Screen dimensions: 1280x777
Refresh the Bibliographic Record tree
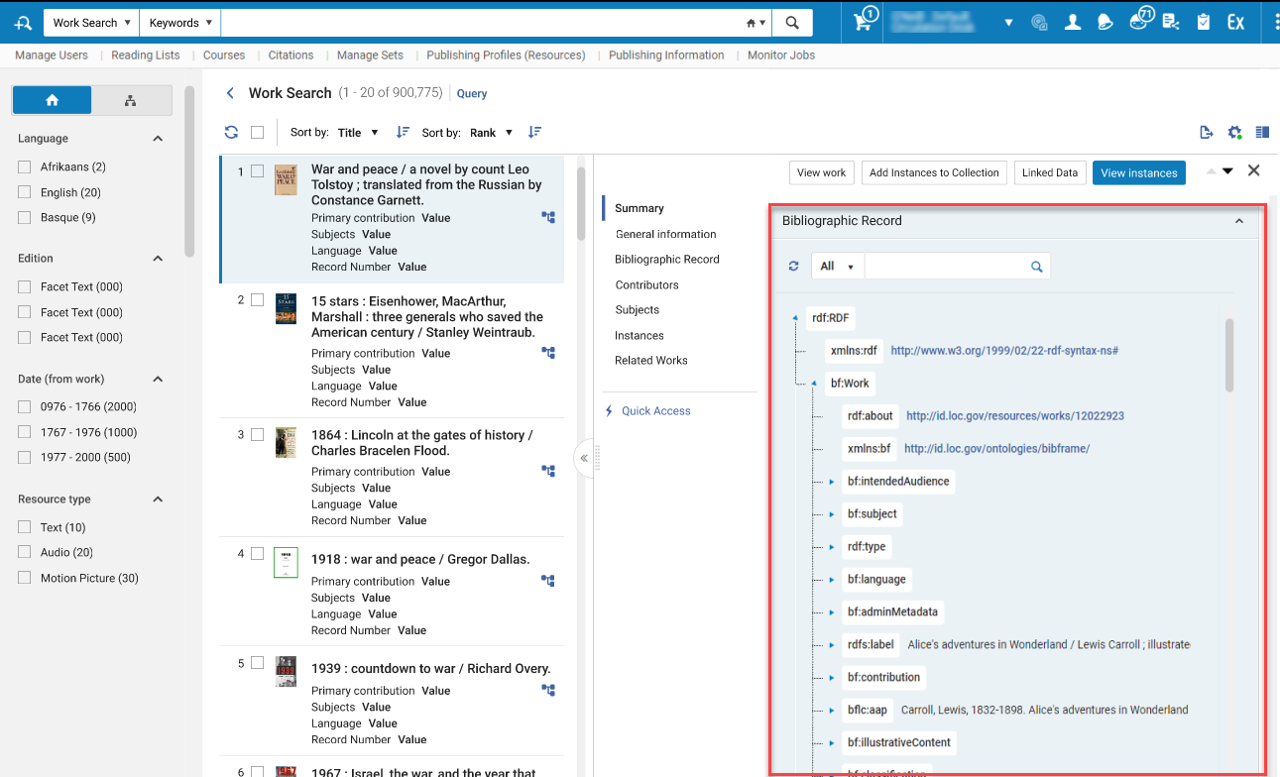(793, 266)
